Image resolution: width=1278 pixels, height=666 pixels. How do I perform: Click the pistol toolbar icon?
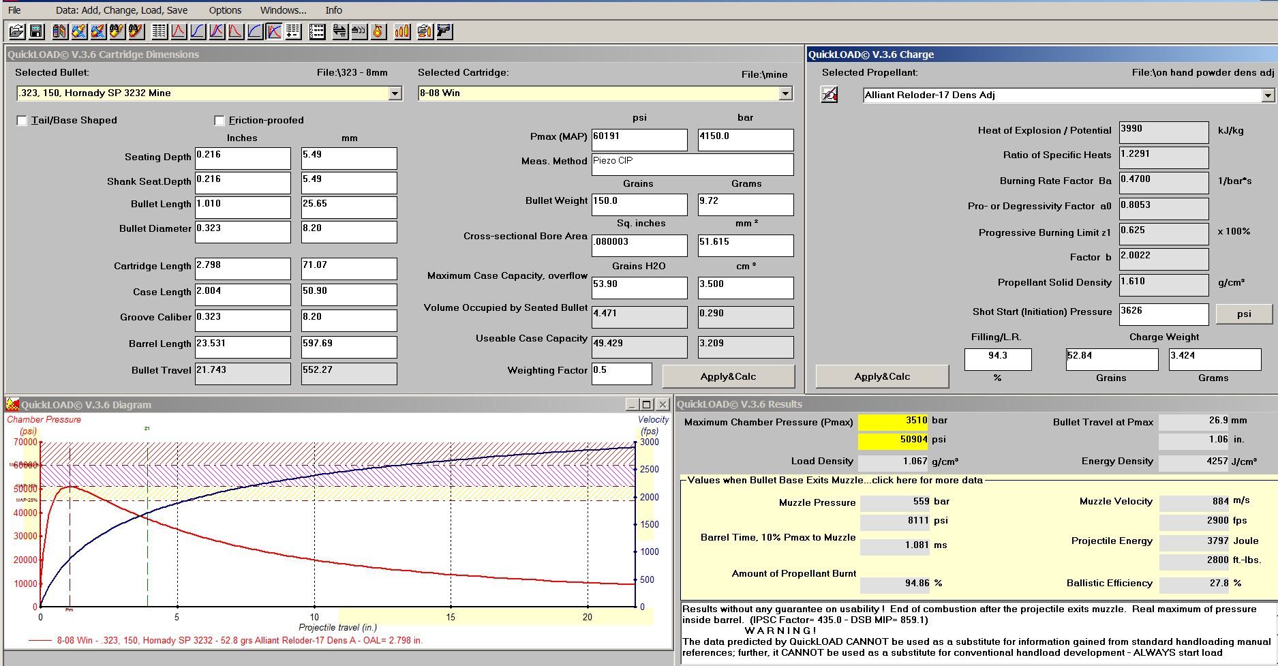coord(444,31)
